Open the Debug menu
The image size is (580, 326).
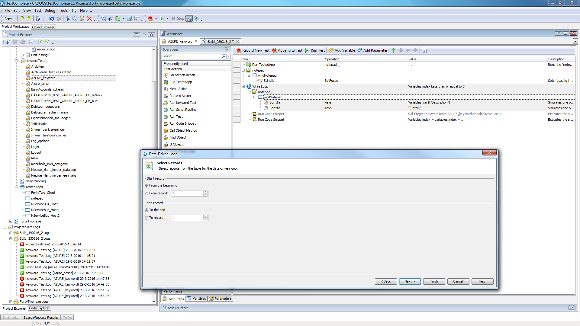pos(50,11)
